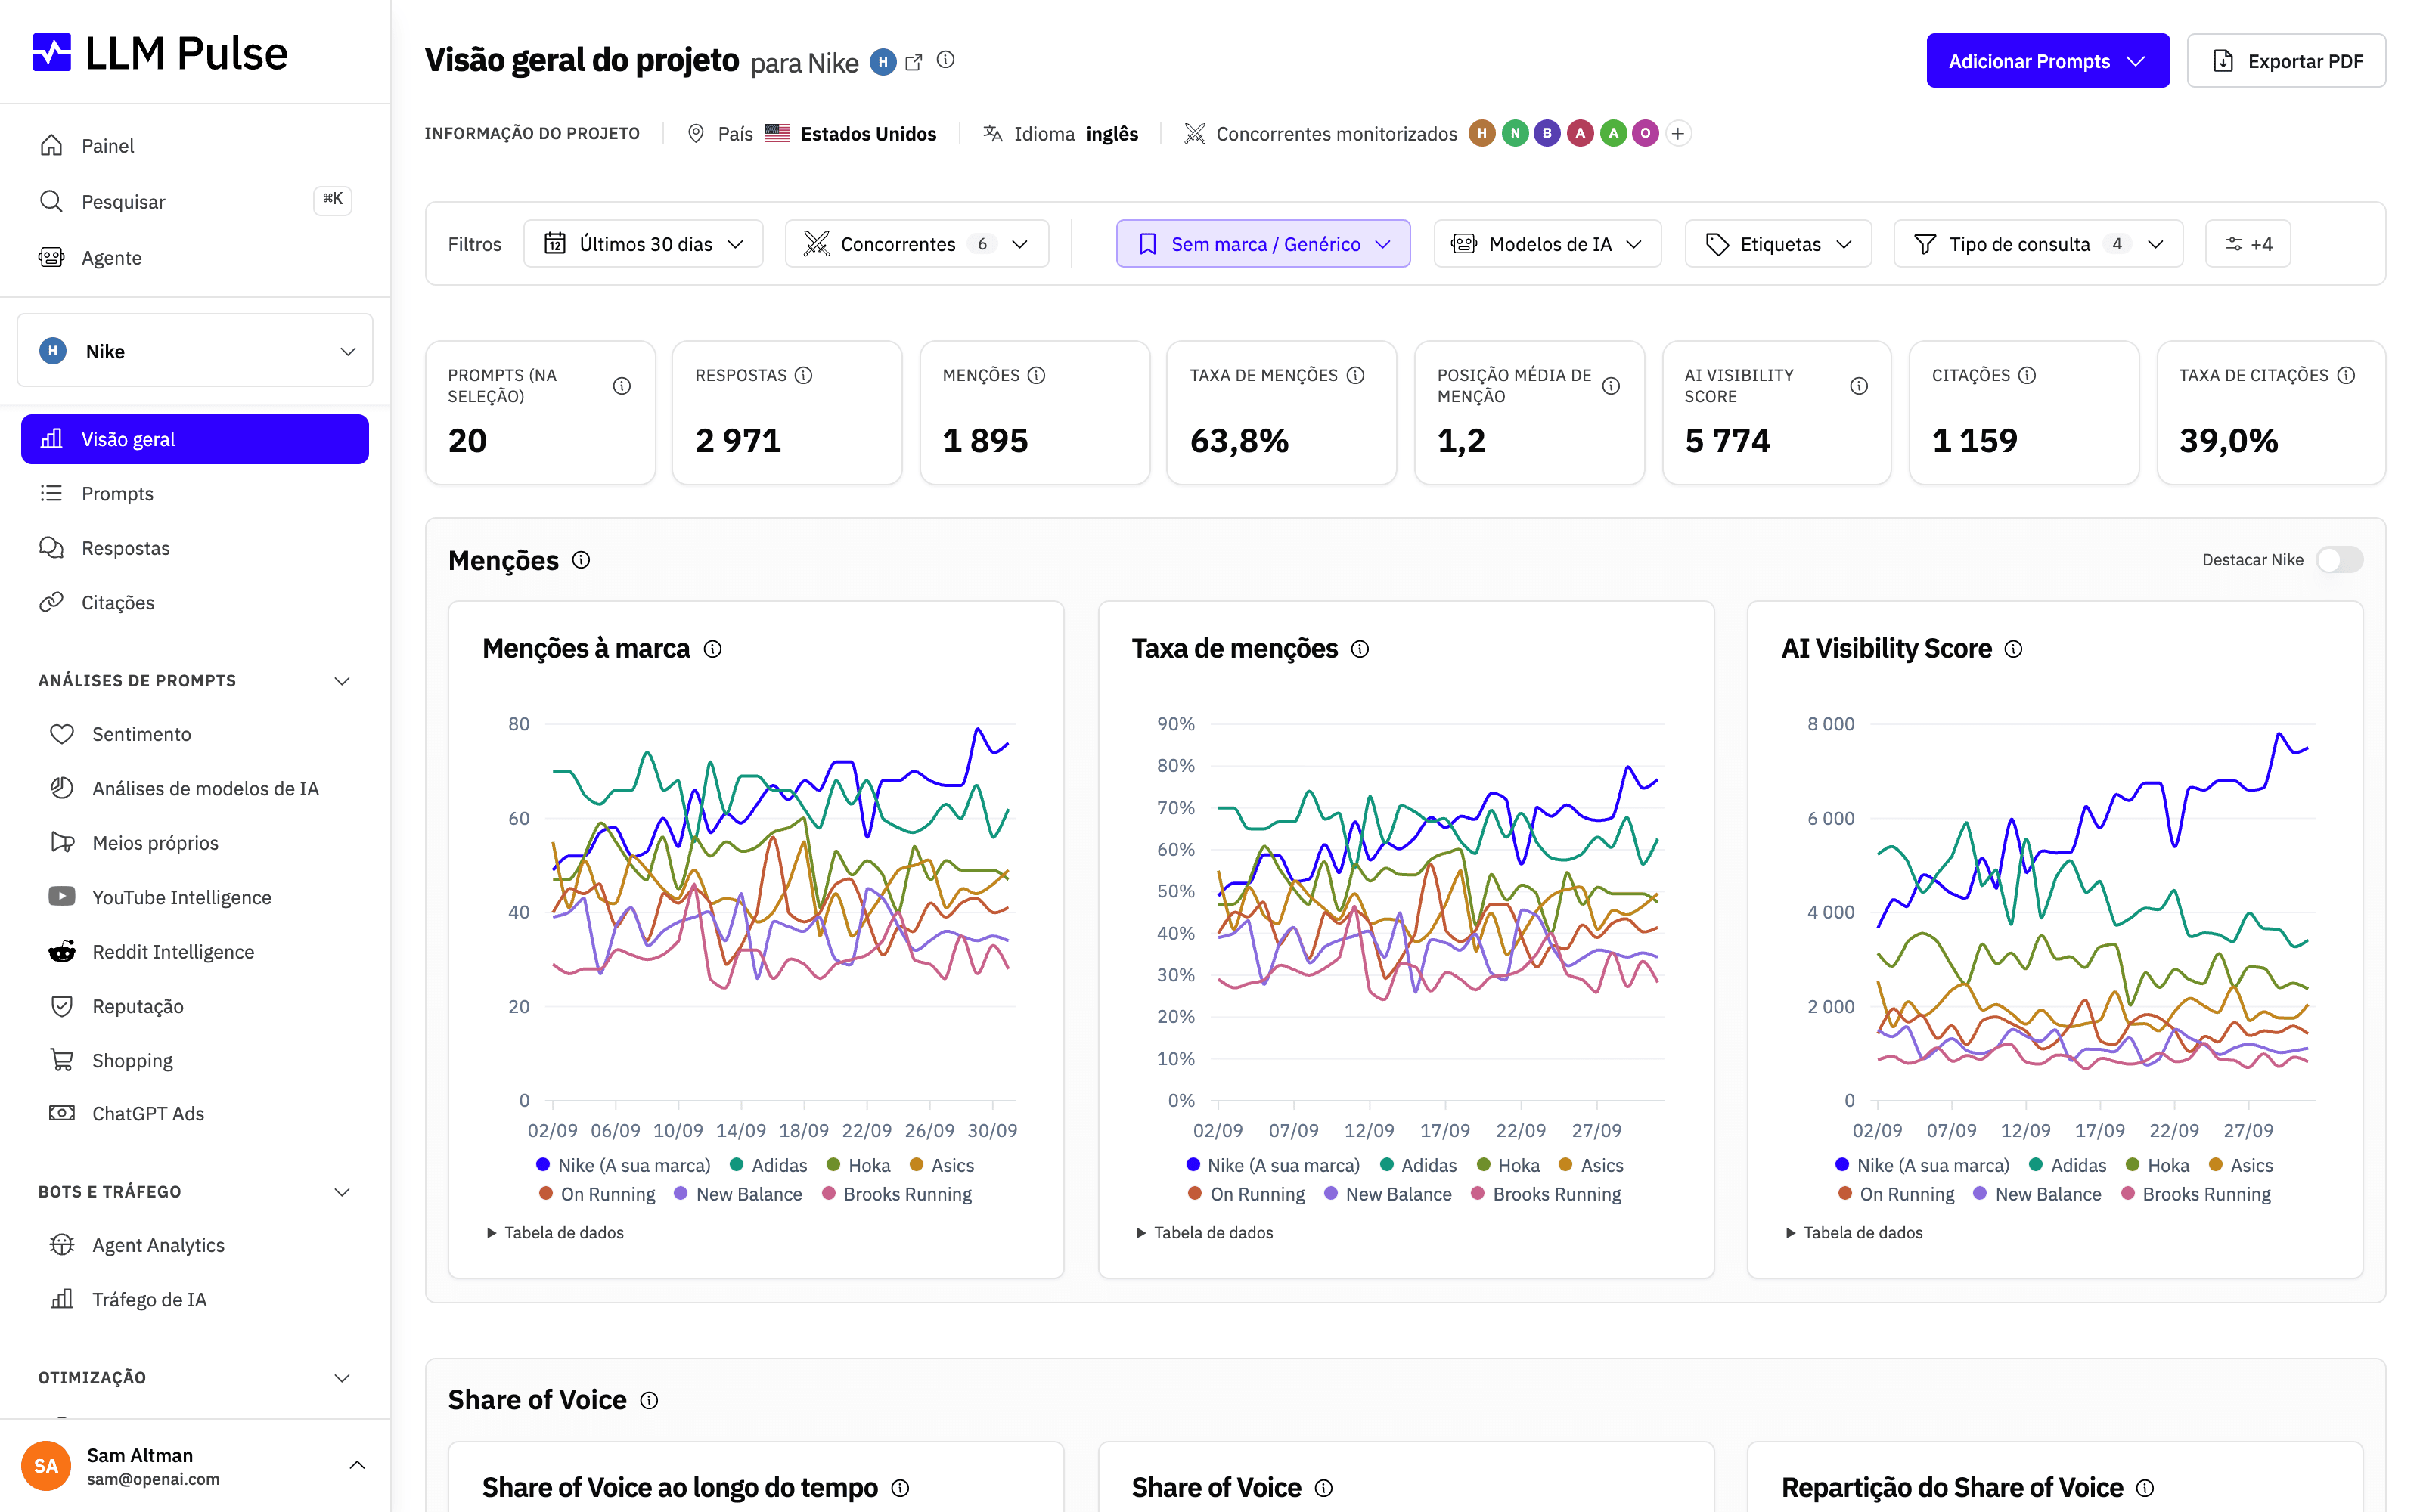
Task: Open external link icon beside Nike title
Action: coord(913,62)
